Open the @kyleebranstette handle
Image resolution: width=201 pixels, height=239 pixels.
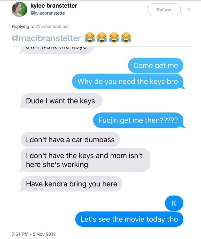(x=48, y=13)
